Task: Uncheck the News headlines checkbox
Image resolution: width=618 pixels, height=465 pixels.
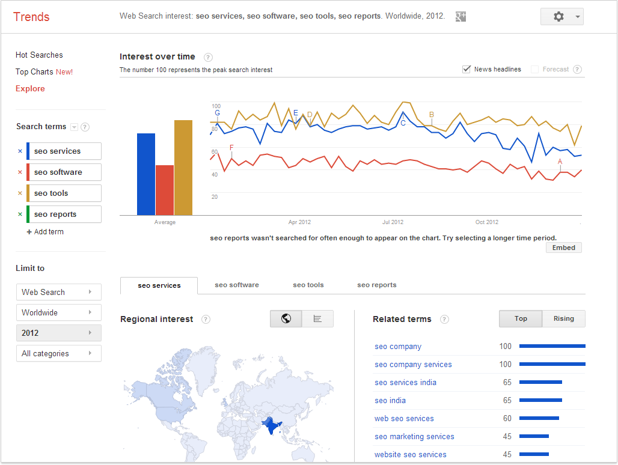Action: coord(467,69)
